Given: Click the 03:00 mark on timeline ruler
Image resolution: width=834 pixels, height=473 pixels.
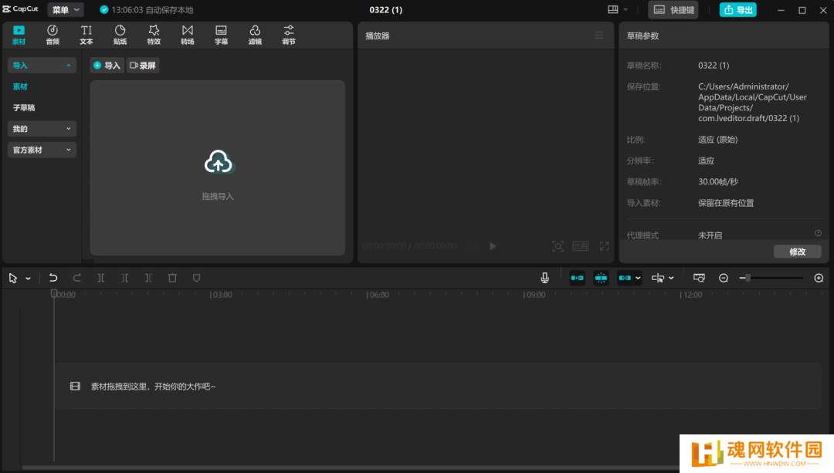Looking at the screenshot, I should 221,295.
